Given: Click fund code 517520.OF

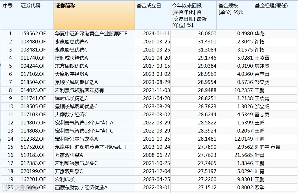Looking at the screenshot, I should click(x=33, y=147).
